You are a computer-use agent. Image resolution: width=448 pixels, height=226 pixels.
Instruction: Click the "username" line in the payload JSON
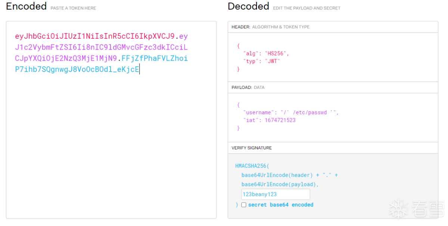(291, 112)
